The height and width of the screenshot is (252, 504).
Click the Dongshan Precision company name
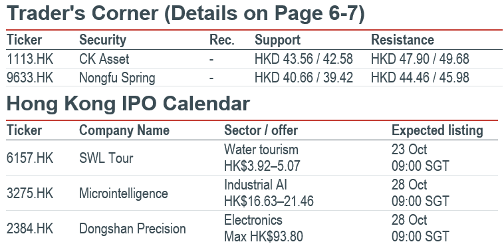132,229
